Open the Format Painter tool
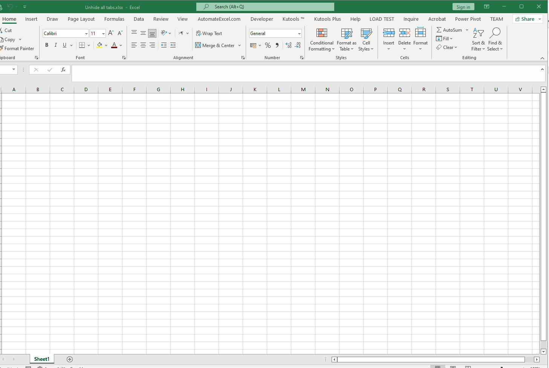549x368 pixels. tap(18, 48)
